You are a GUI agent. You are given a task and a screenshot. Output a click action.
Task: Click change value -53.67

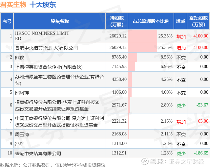coord(202,105)
